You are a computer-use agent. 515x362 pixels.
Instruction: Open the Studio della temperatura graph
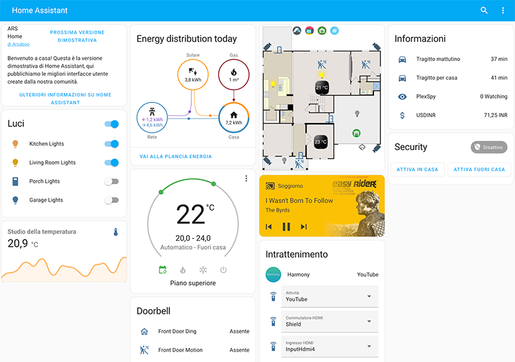point(64,269)
